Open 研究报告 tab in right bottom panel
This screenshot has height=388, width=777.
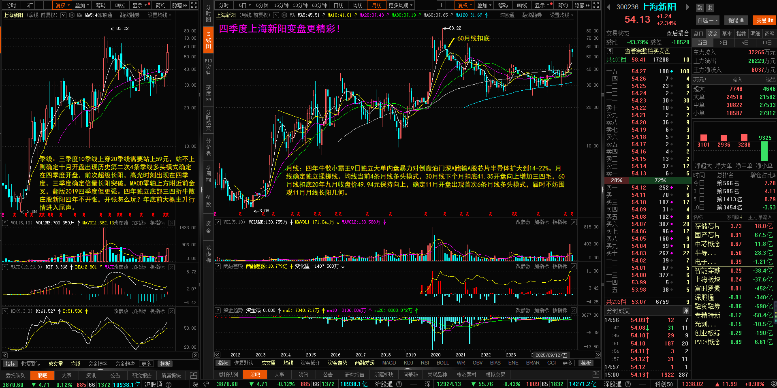click(x=354, y=375)
